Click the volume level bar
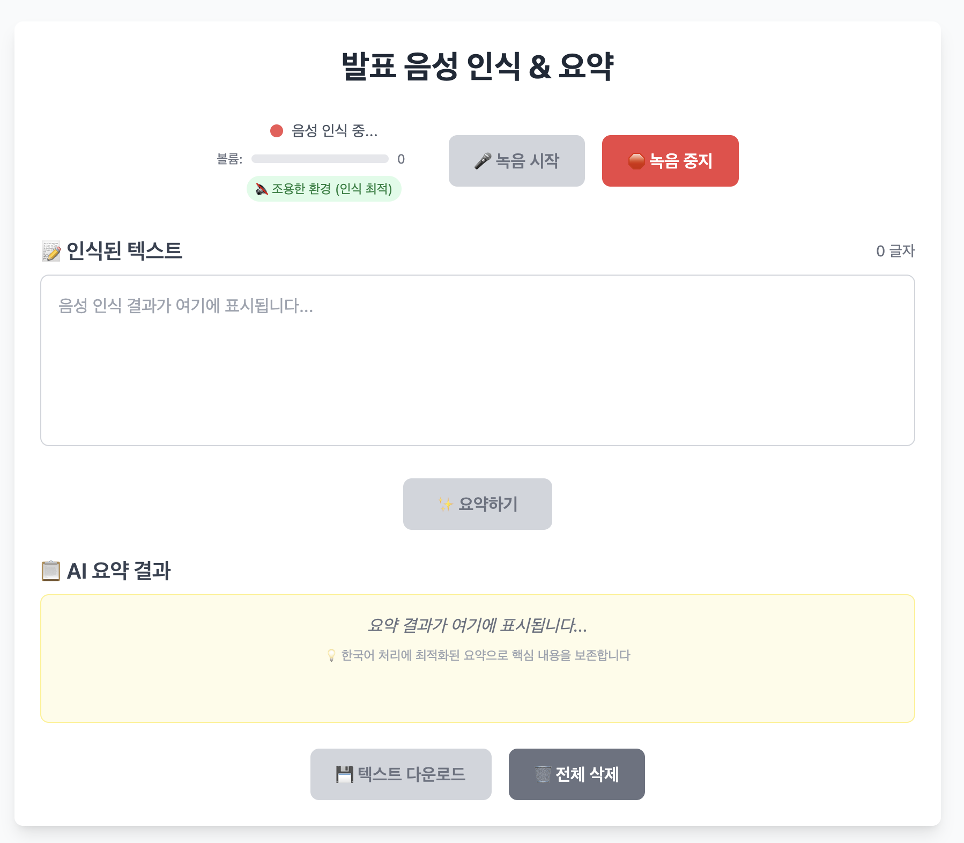This screenshot has width=964, height=843. pos(320,159)
